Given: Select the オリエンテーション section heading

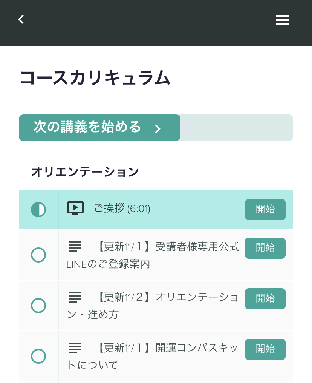Looking at the screenshot, I should [85, 172].
